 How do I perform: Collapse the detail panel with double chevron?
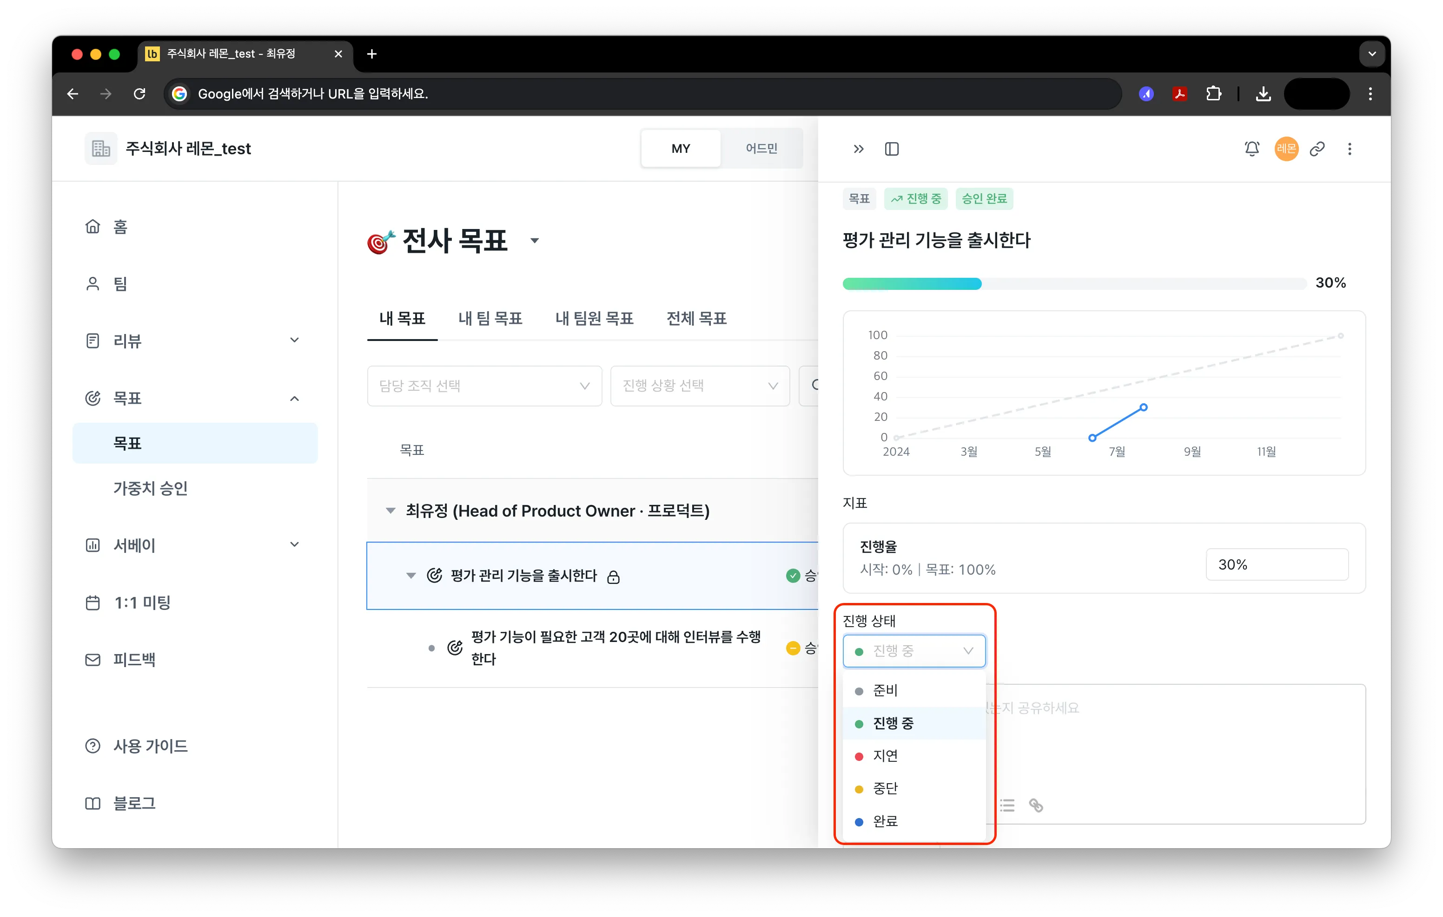858,149
